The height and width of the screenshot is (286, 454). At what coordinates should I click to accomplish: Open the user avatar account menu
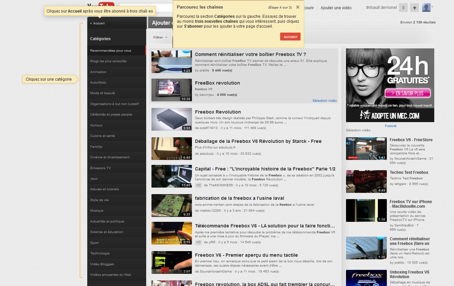click(427, 8)
